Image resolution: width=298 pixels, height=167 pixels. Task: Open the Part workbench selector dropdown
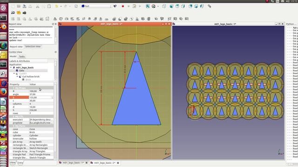[x=96, y=6]
